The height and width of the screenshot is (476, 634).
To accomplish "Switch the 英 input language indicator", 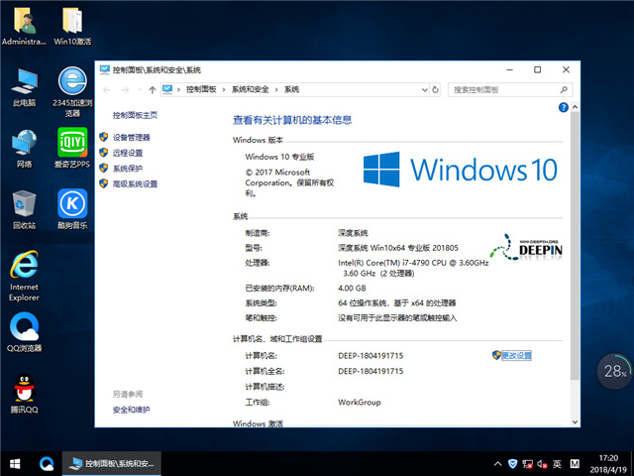I will pos(557,463).
